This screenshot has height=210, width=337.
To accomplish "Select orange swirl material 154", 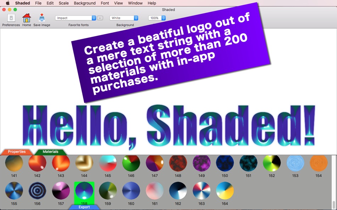I will (x=319, y=163).
